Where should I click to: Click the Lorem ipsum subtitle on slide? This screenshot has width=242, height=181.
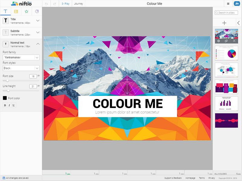127,112
